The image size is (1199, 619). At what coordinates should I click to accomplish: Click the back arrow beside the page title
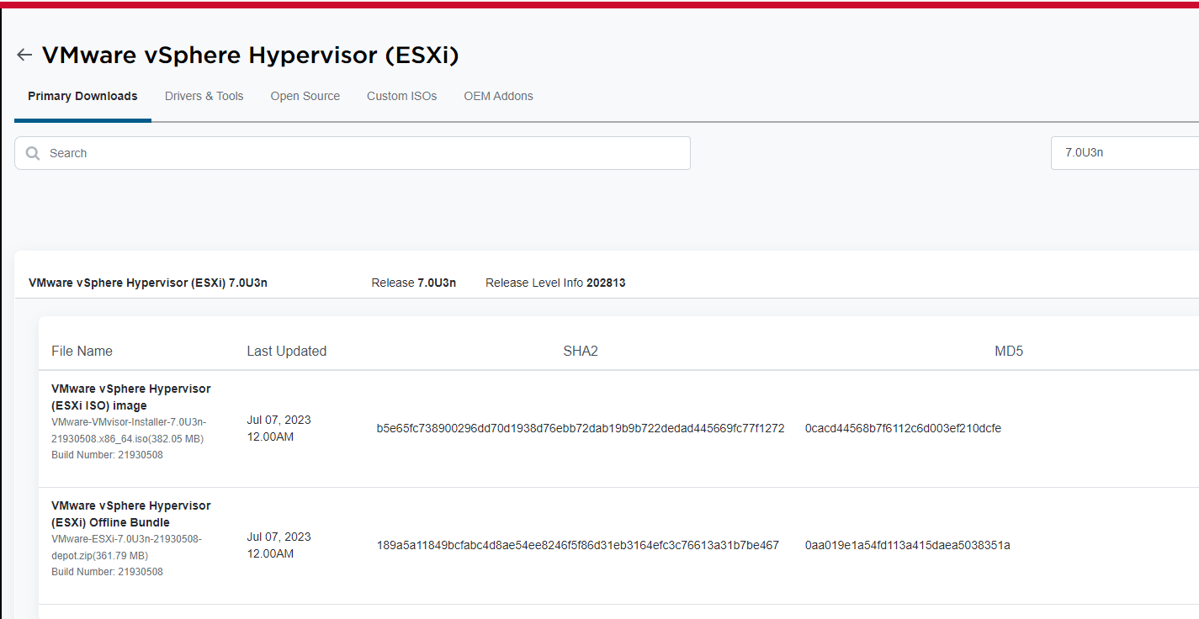click(x=24, y=56)
